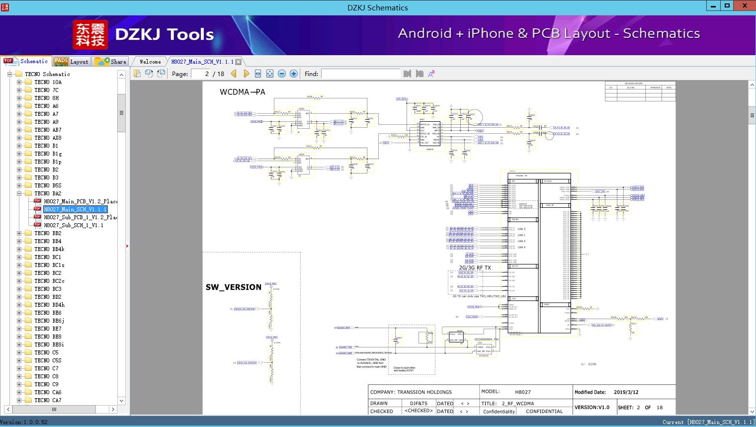Image resolution: width=756 pixels, height=427 pixels.
Task: Toggle match case search option icon
Action: point(431,74)
